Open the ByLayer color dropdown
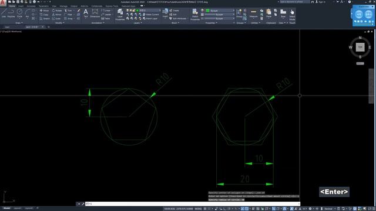 coord(220,11)
